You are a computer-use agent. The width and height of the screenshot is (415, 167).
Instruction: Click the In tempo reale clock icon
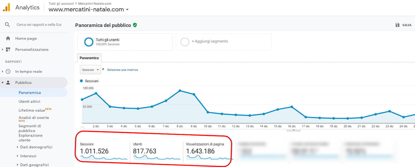tap(8, 71)
